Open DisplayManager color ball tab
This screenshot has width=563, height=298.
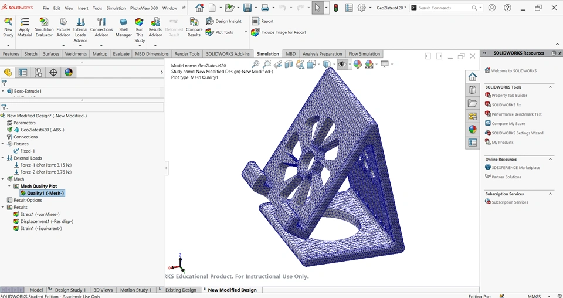point(69,73)
